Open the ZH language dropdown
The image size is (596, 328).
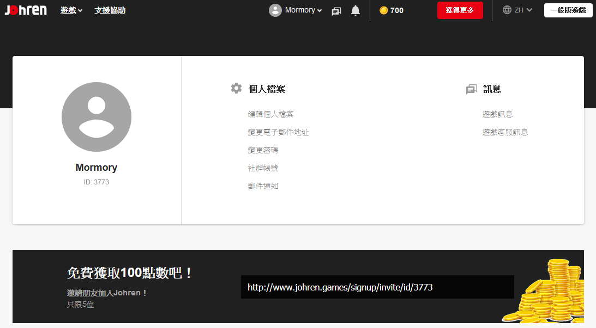(523, 10)
